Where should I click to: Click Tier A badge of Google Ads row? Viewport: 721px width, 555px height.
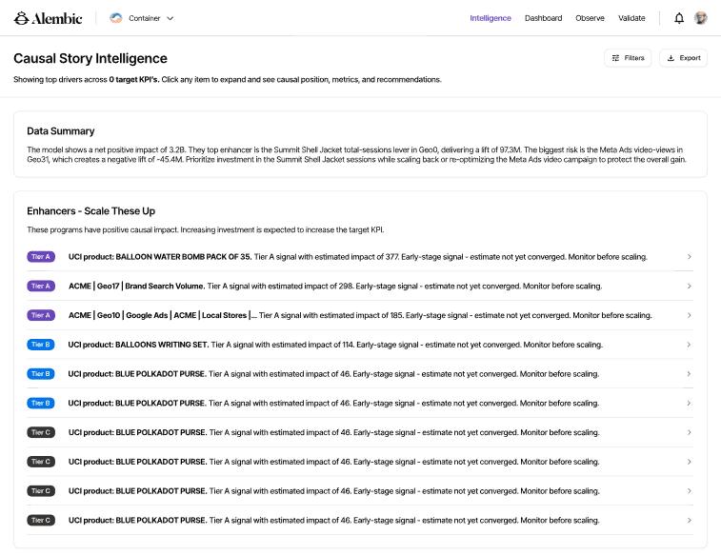(41, 315)
